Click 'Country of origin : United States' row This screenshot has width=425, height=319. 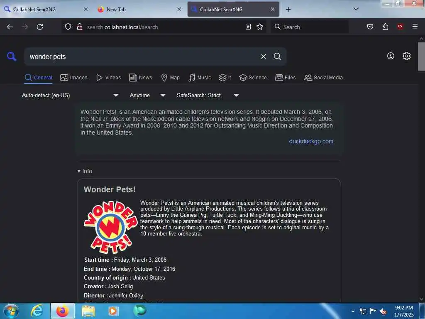[125, 278]
